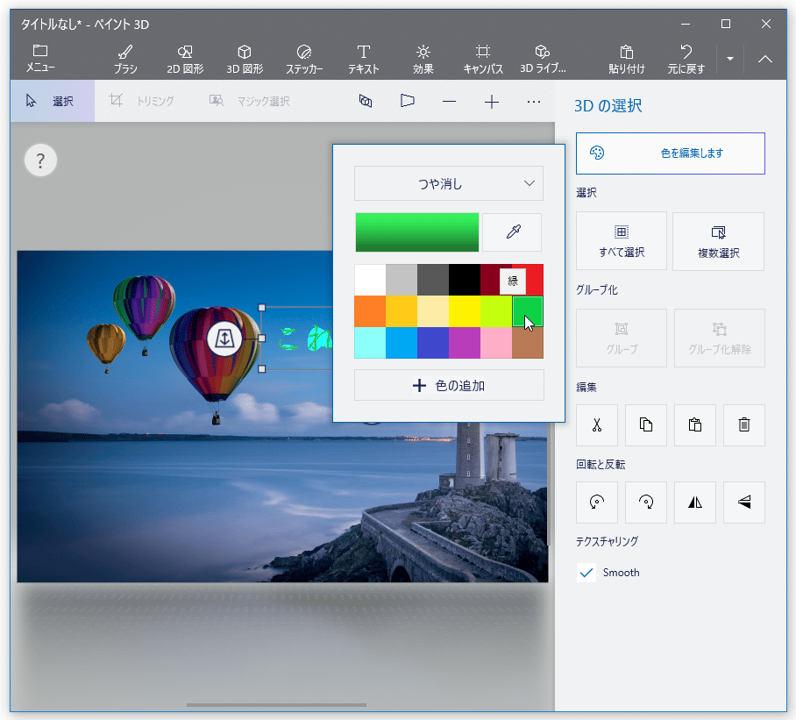Pick the pale cream swatch
This screenshot has height=720, width=796.
(433, 311)
